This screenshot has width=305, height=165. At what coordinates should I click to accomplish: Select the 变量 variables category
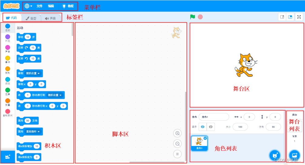click(8, 102)
